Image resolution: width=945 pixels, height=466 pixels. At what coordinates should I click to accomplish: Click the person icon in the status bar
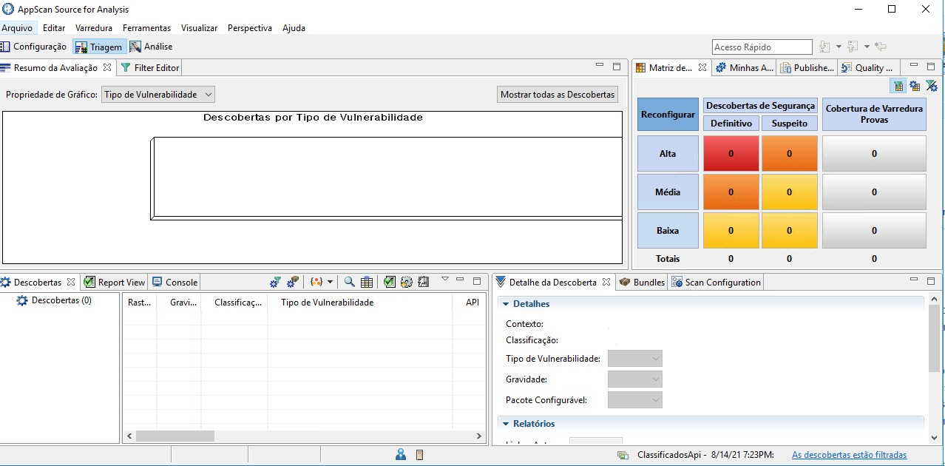click(401, 455)
